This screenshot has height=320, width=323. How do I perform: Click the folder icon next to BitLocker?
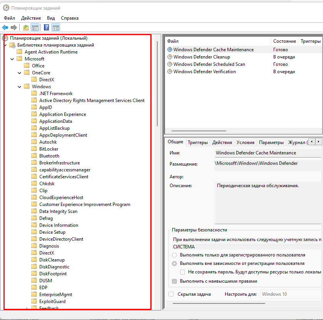[x=34, y=149]
